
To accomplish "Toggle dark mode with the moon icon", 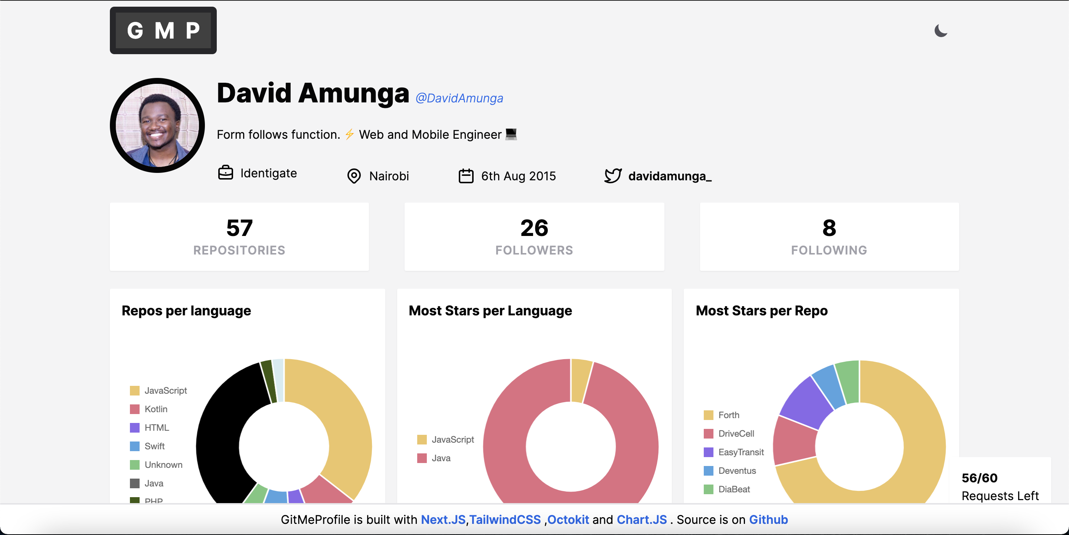I will (x=940, y=31).
